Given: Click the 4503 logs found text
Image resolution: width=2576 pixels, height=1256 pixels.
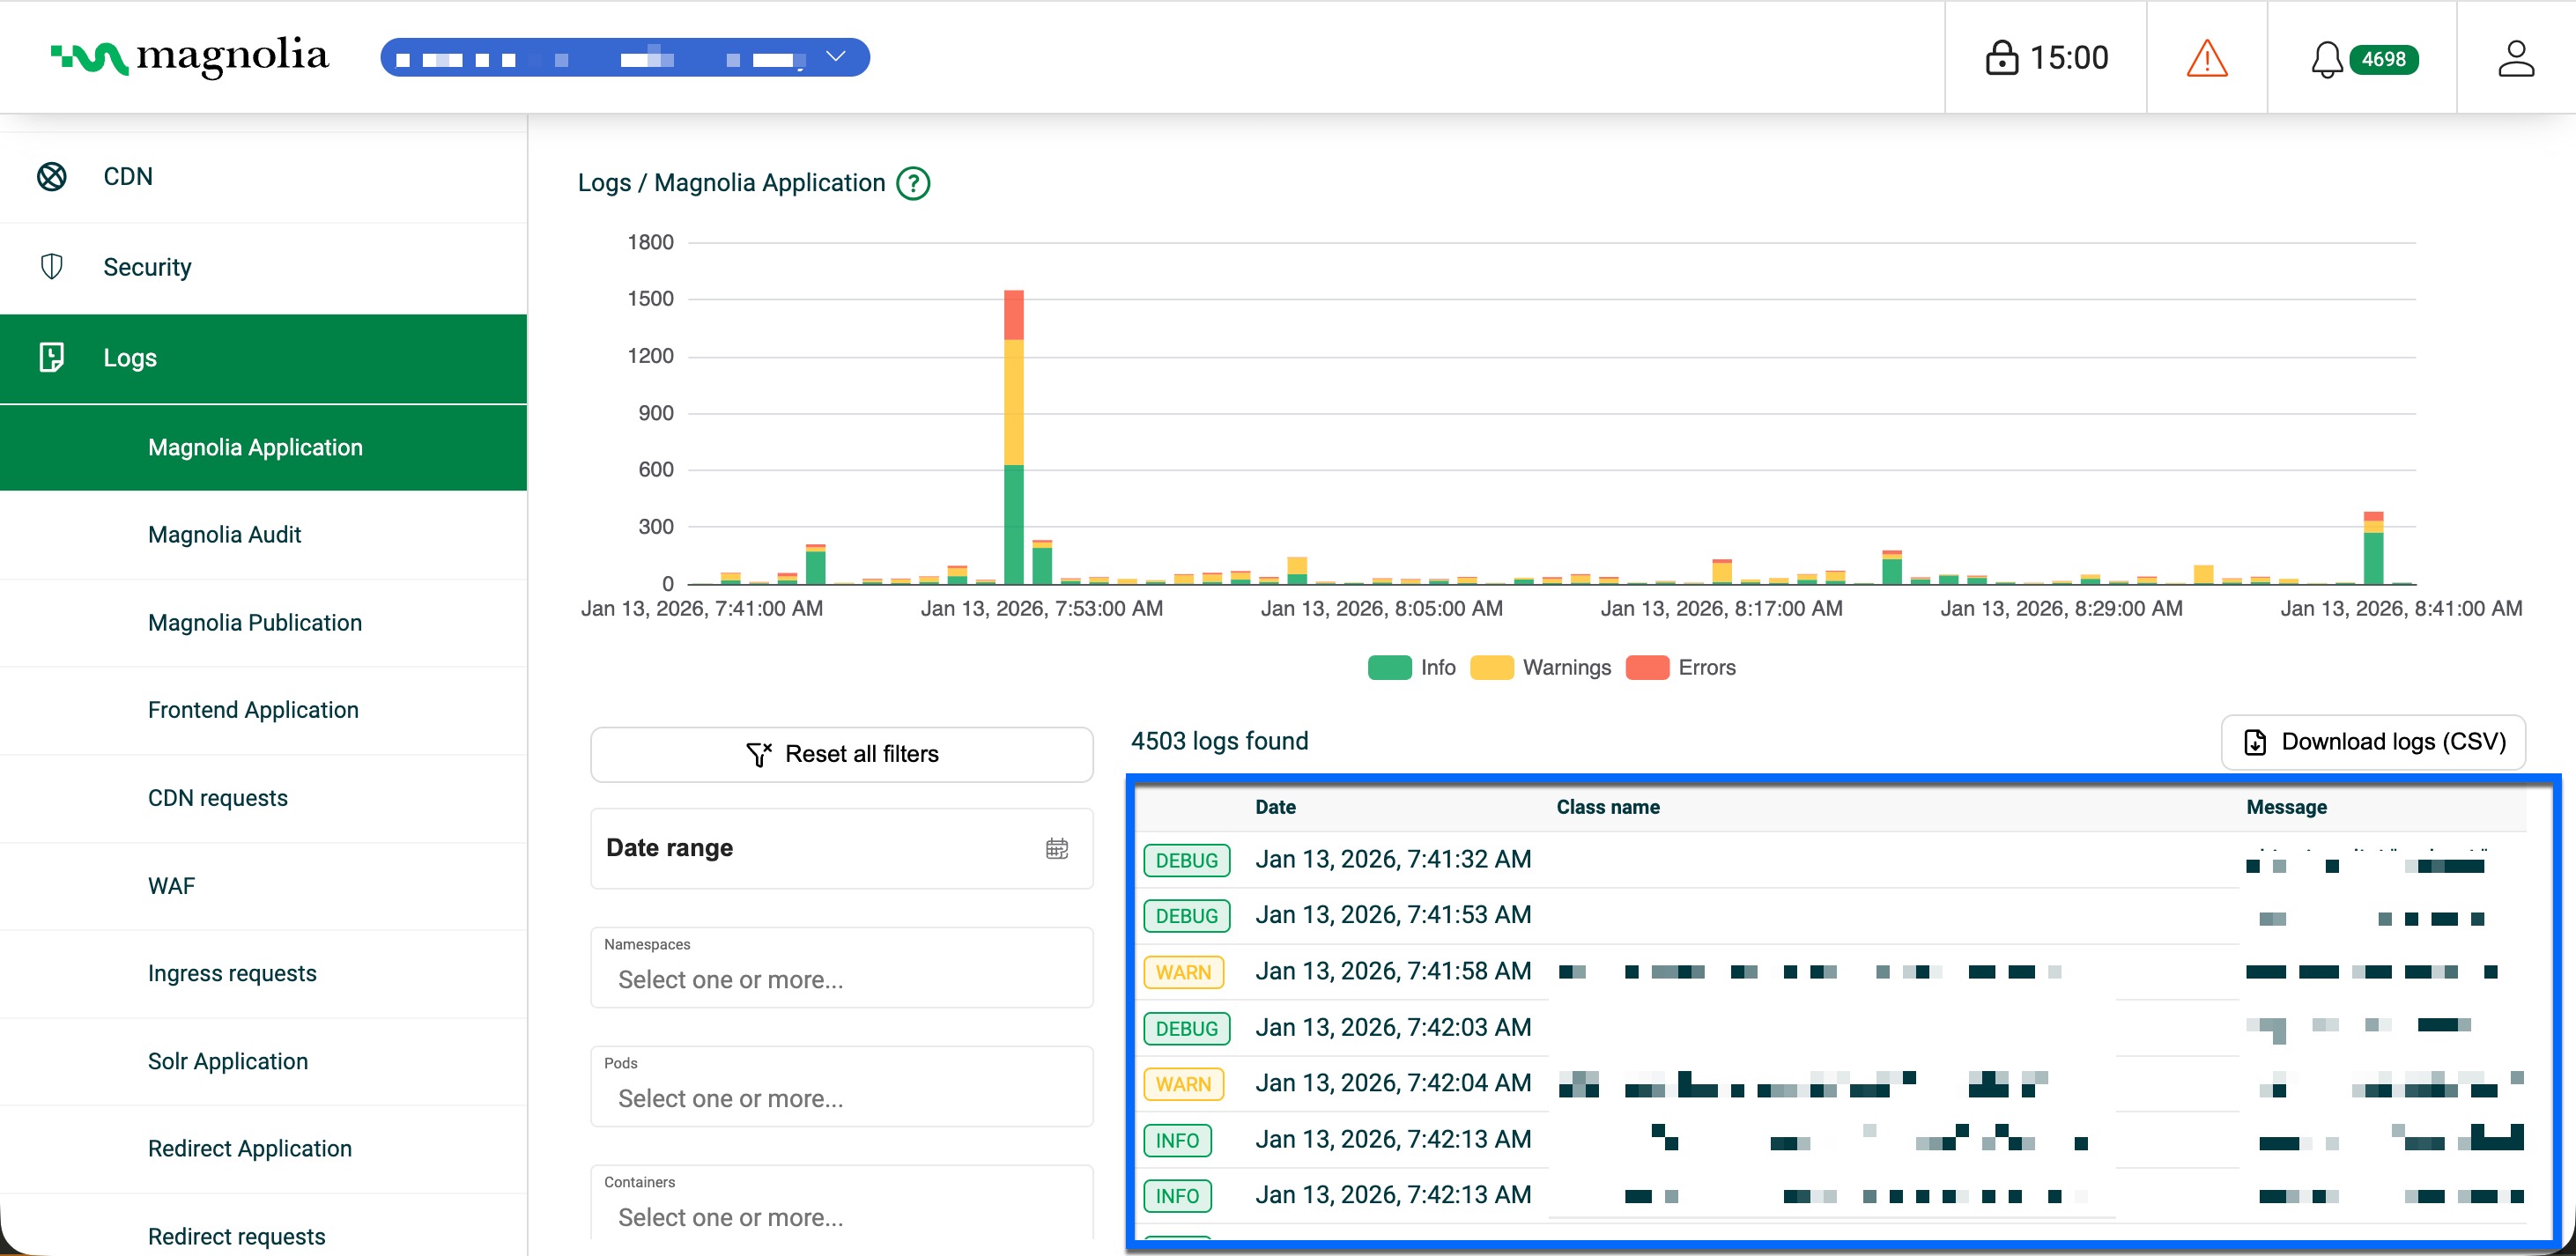Looking at the screenshot, I should coord(1219,741).
